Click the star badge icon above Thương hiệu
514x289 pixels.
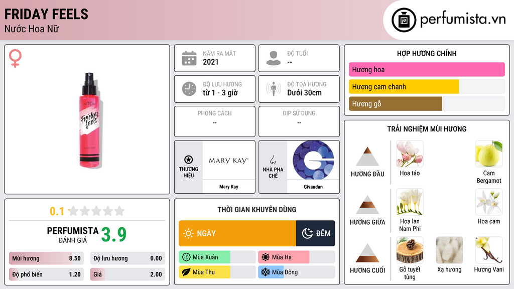(189, 160)
